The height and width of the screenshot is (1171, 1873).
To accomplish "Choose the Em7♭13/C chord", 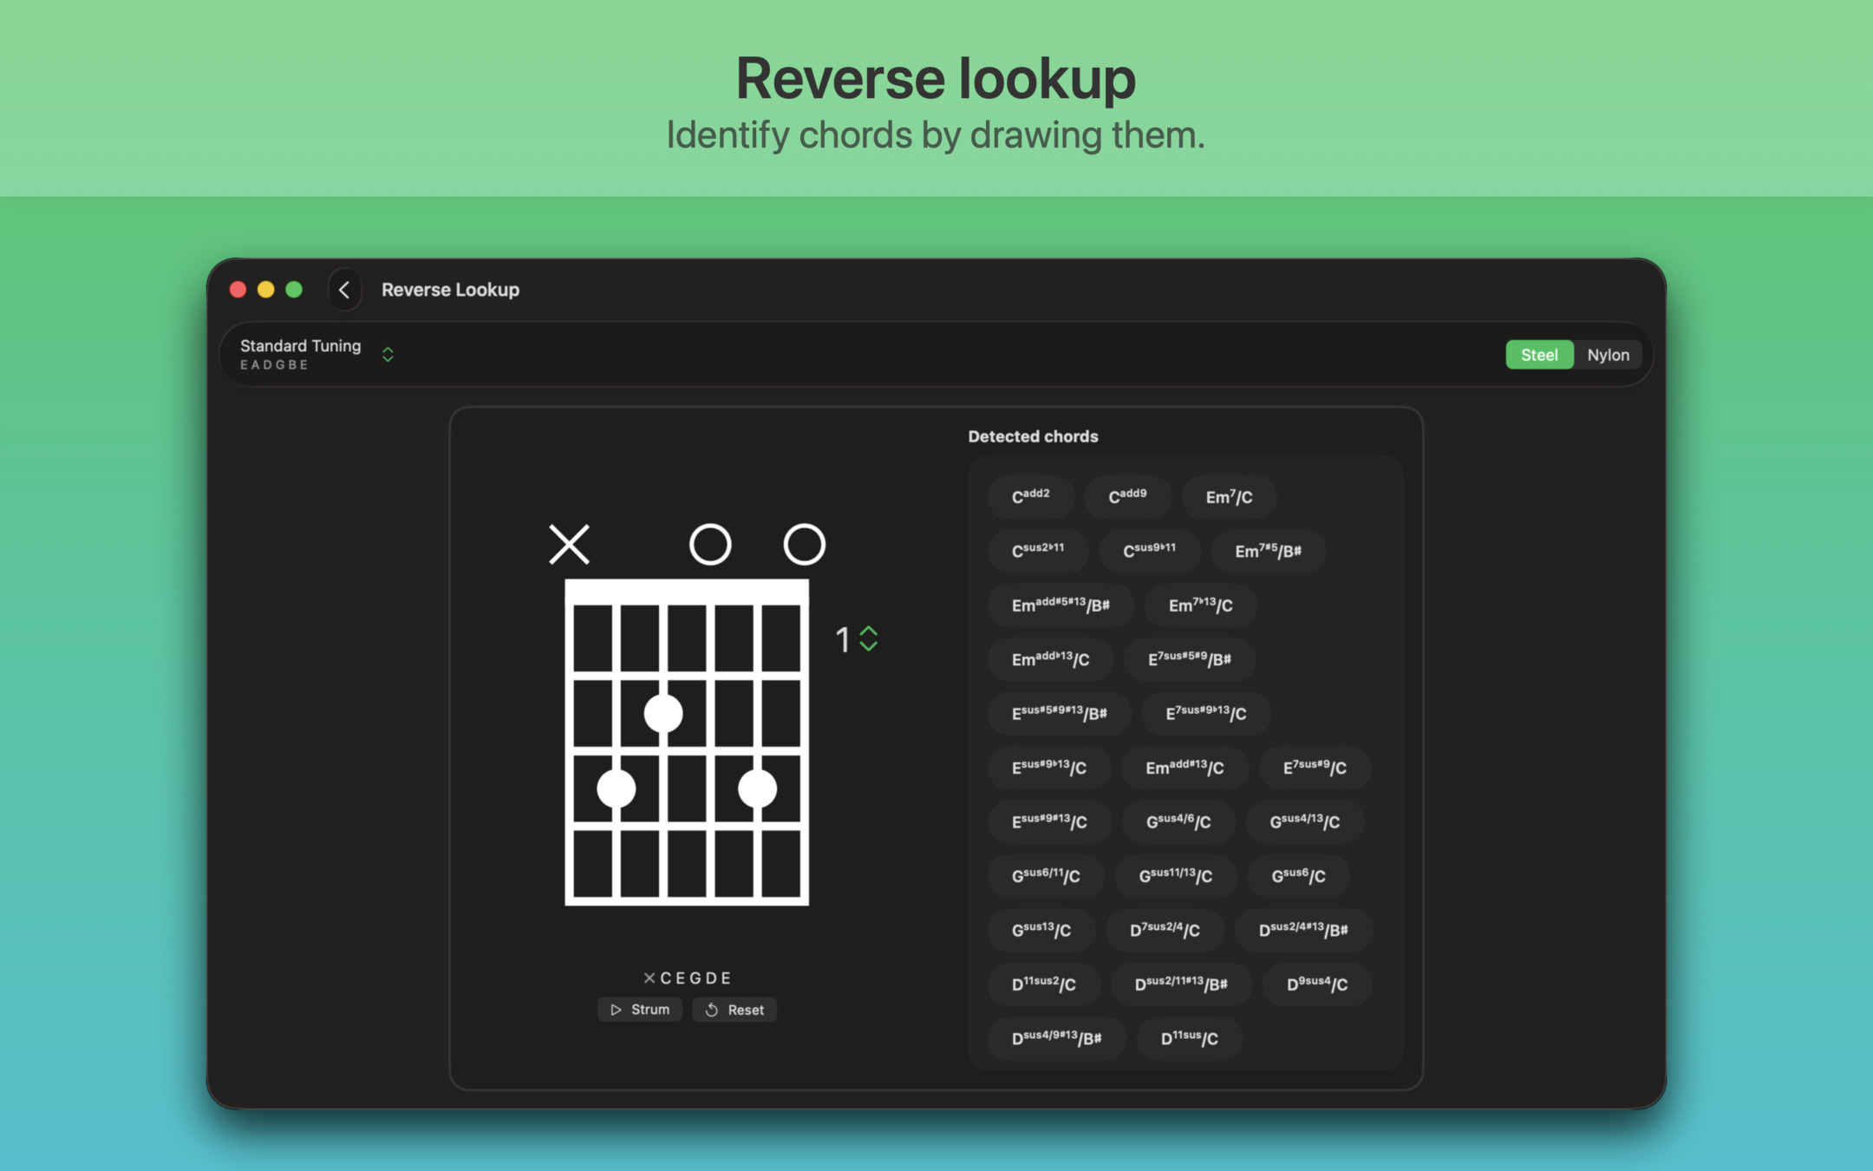I will tap(1200, 605).
